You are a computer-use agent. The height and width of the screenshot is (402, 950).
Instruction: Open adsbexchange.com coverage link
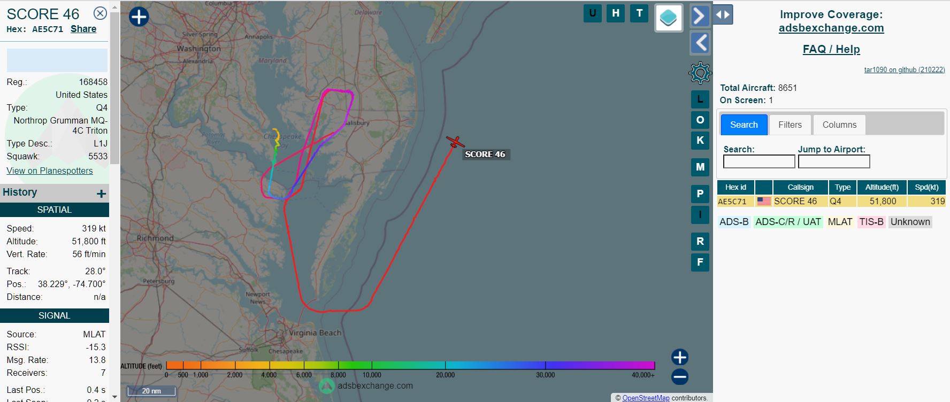tap(831, 28)
